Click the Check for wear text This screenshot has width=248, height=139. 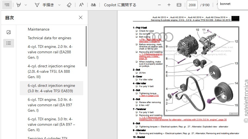click(x=146, y=31)
